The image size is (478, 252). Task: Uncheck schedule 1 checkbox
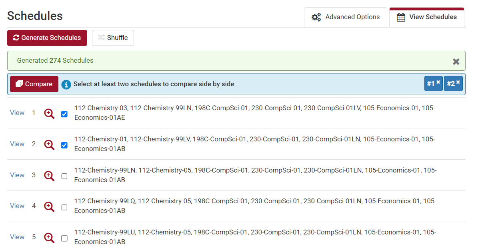64,114
